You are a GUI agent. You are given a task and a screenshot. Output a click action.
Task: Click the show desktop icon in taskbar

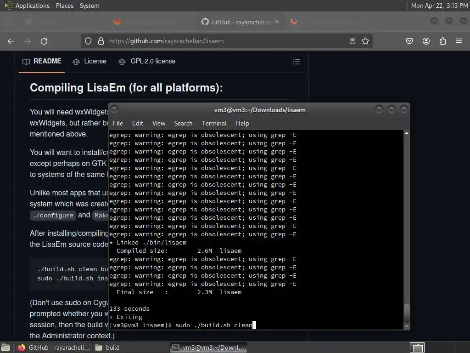pos(6,347)
